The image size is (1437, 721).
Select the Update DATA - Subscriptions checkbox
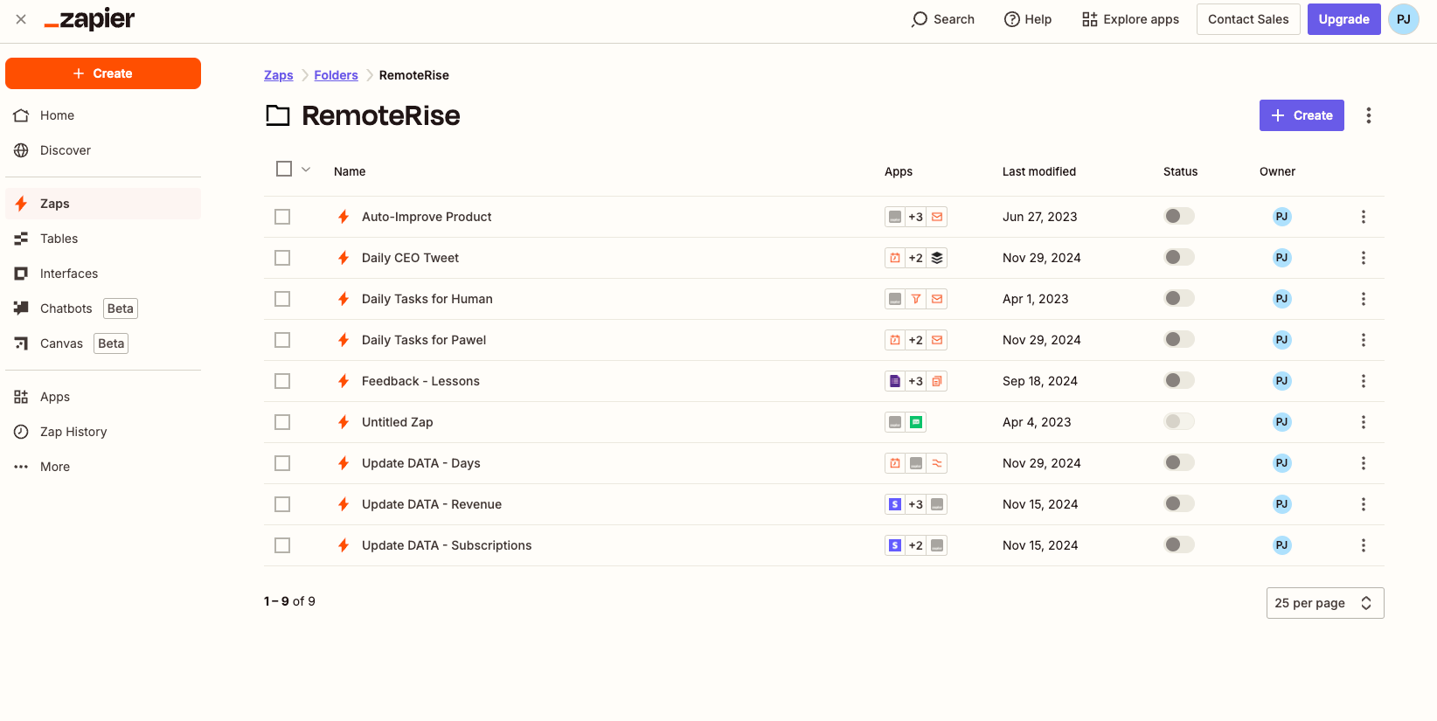(x=282, y=545)
